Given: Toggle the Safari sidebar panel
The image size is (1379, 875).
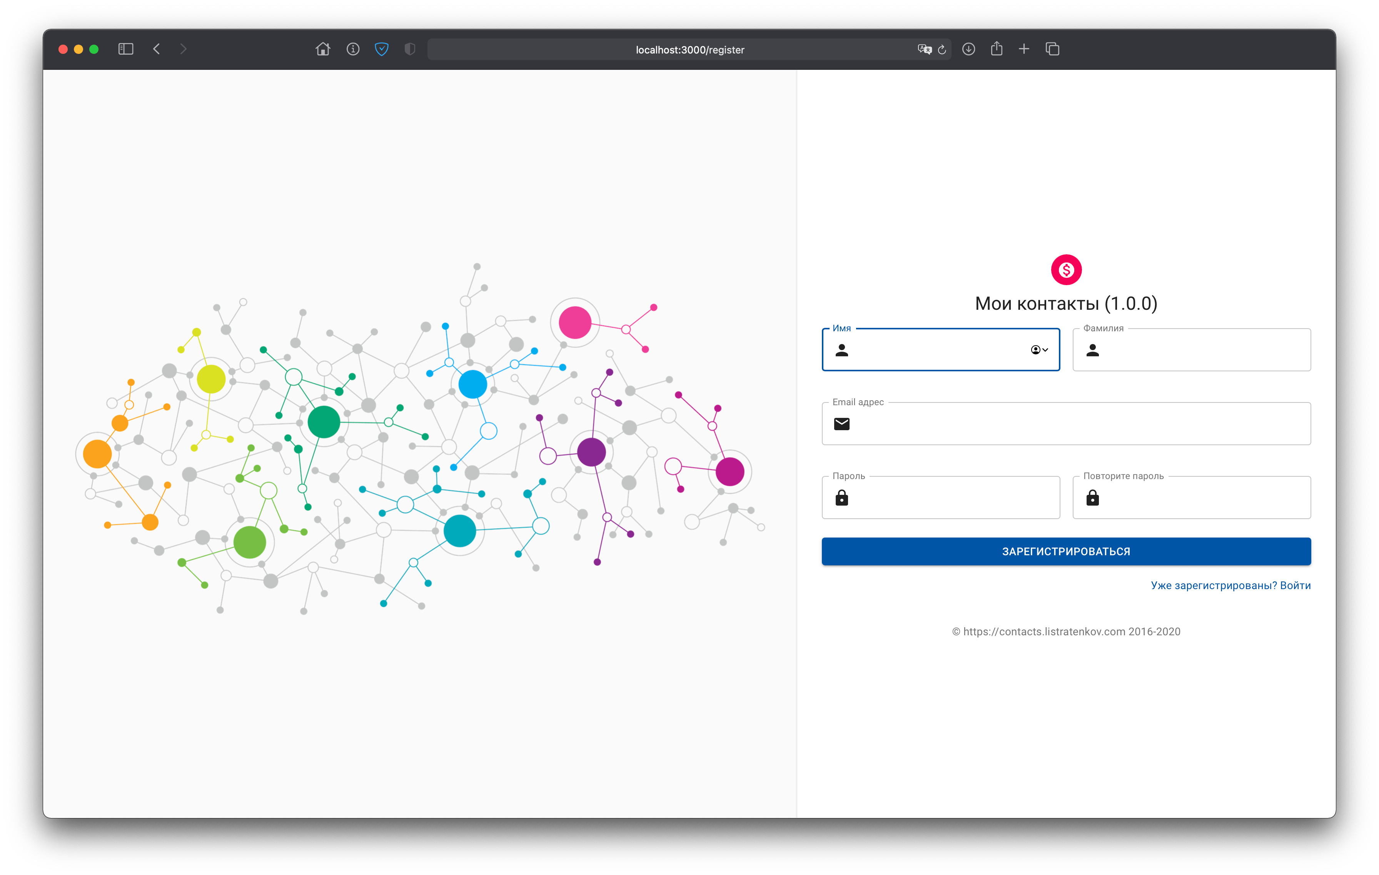Looking at the screenshot, I should 125,49.
